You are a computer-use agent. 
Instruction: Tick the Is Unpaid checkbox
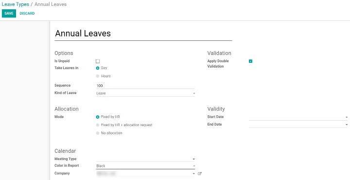(x=98, y=61)
